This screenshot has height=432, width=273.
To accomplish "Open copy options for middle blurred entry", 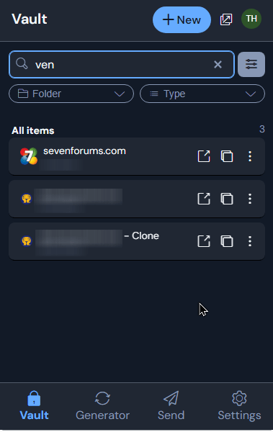I will (227, 199).
